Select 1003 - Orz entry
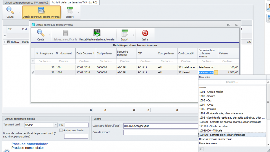Image resolution: width=270 pixels, height=152 pixels. point(232,100)
